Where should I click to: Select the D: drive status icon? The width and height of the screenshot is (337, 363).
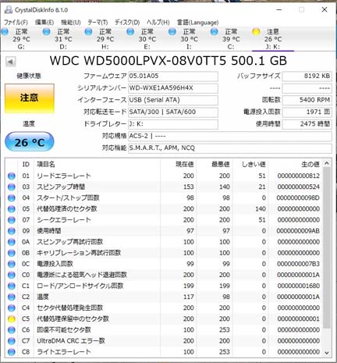point(46,32)
